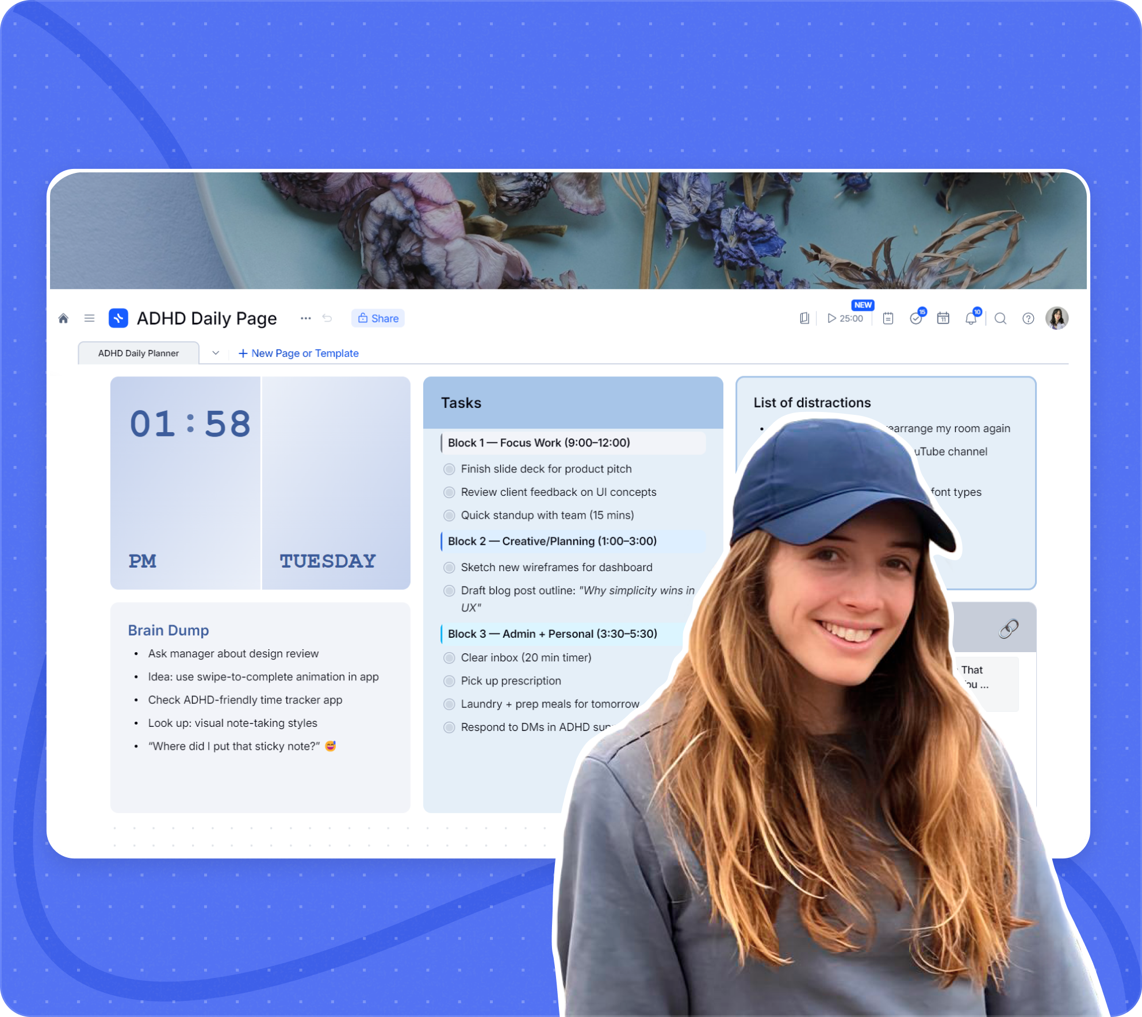Viewport: 1142px width, 1017px height.
Task: Open the help question mark icon
Action: point(1028,318)
